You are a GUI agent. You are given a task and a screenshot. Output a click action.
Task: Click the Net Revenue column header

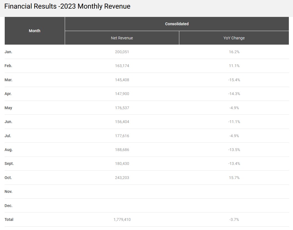coord(122,38)
